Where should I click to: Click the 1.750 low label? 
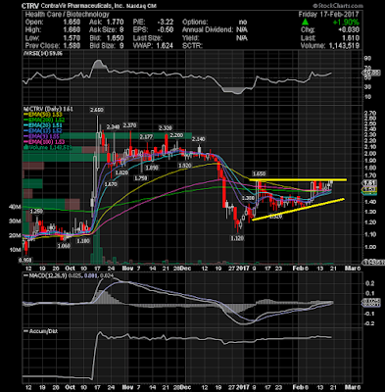(x=141, y=178)
